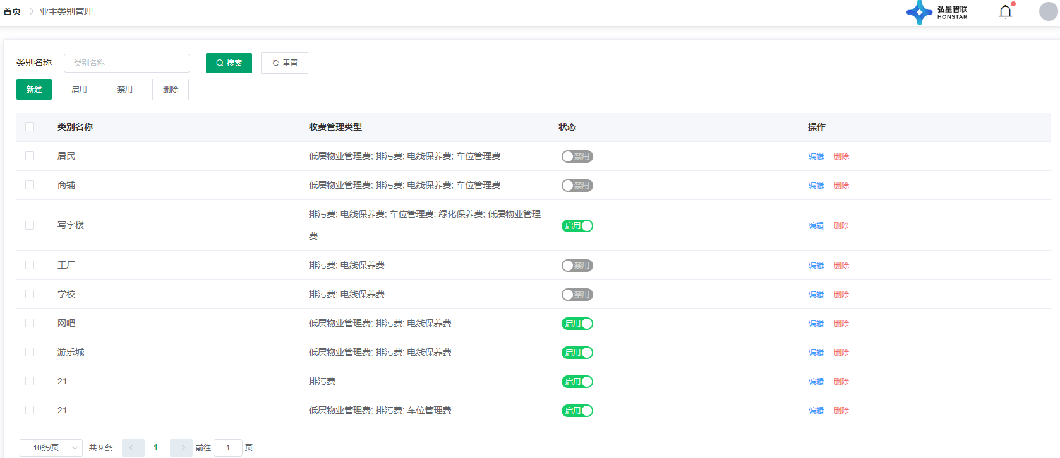
Task: Open the 10条/页 page size dropdown
Action: [x=51, y=448]
